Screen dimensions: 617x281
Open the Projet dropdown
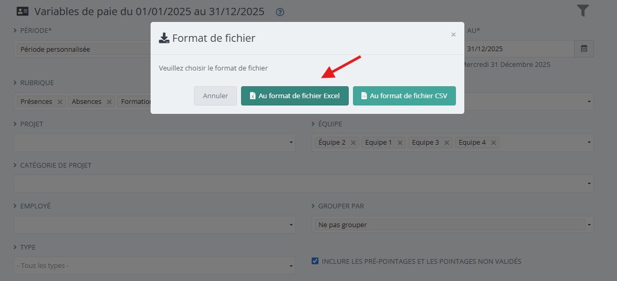click(154, 143)
